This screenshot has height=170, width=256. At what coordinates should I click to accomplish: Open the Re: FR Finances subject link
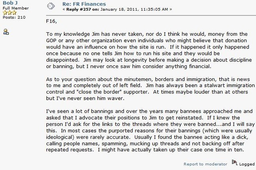point(84,4)
